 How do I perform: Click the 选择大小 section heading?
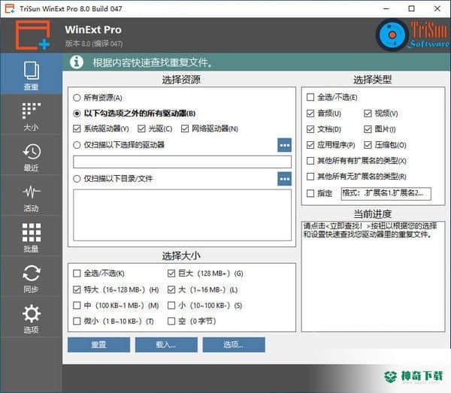click(181, 255)
